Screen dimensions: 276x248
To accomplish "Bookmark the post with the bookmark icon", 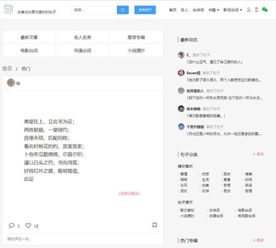I will pyautogui.click(x=154, y=225).
